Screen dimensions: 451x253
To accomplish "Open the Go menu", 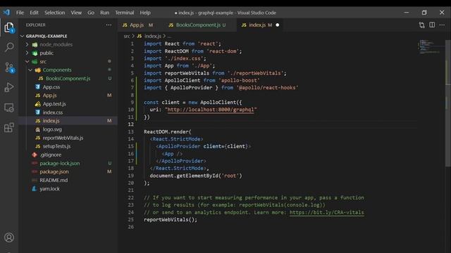I will point(91,13).
